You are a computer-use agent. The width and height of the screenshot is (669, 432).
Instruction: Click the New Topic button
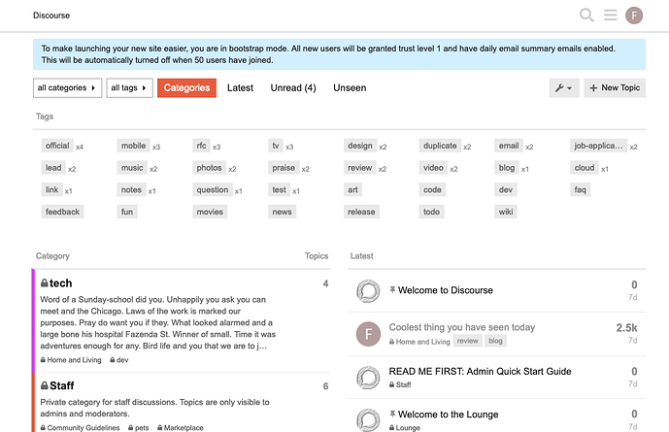tap(615, 87)
